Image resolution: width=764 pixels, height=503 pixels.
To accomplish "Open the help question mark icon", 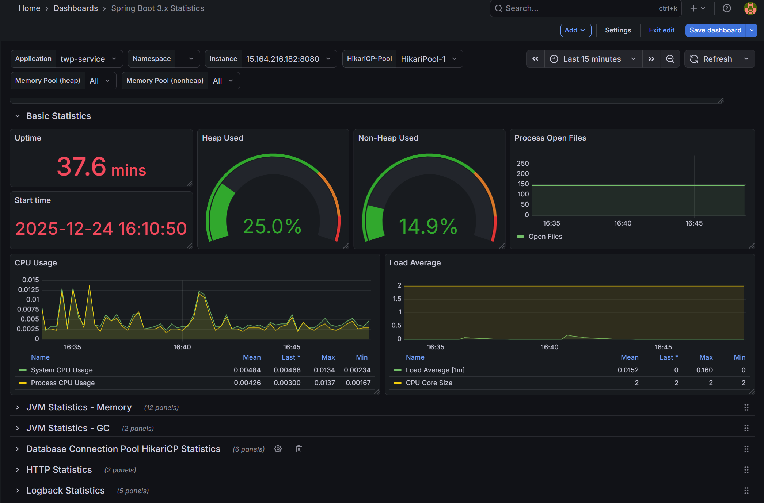I will [727, 8].
